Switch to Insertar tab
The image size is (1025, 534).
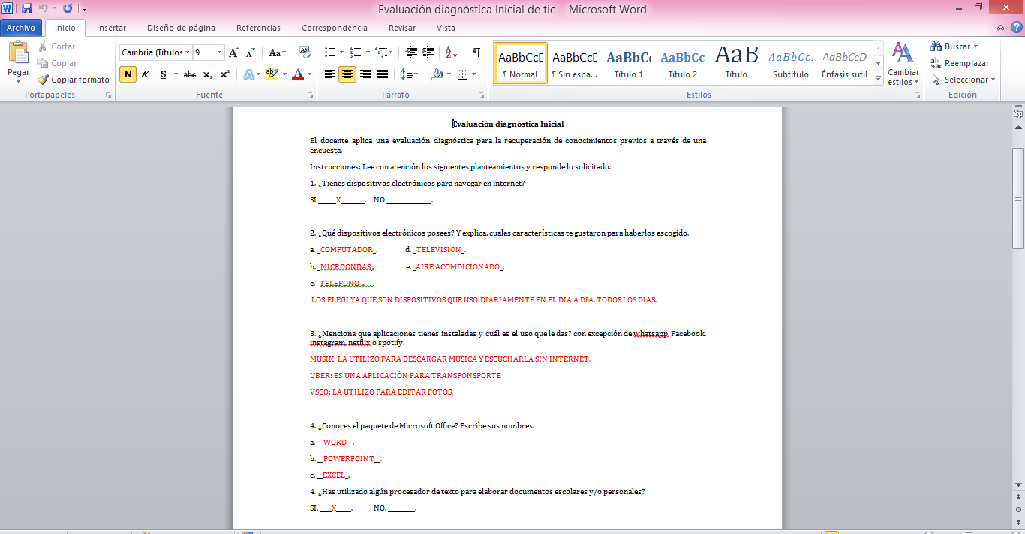(x=111, y=28)
